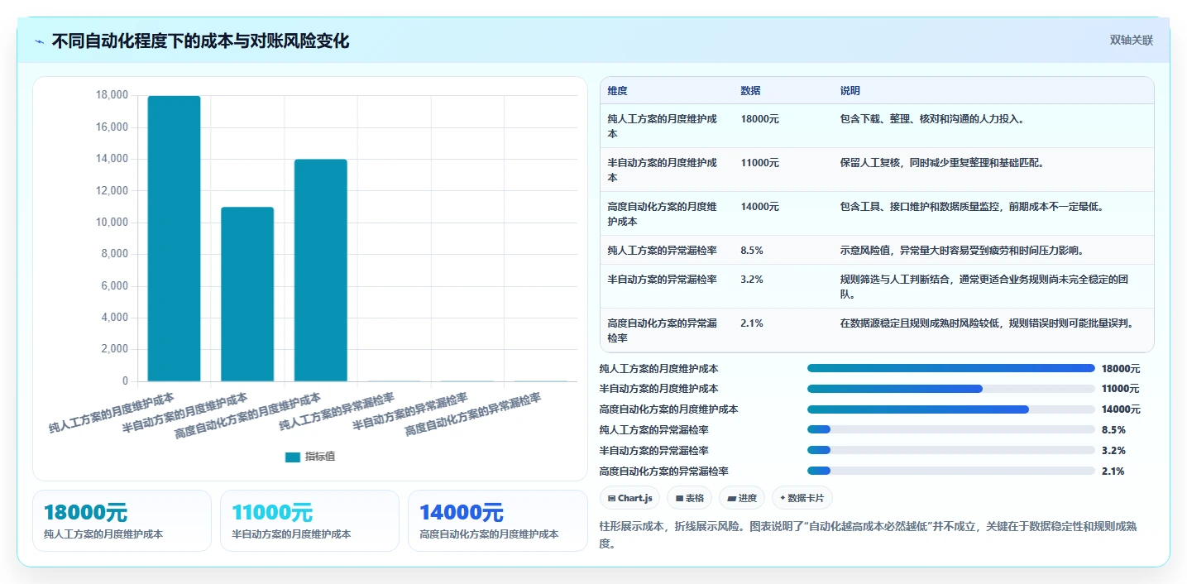Viewport: 1187px width, 584px height.
Task: Select the 进度 chip
Action: click(742, 498)
